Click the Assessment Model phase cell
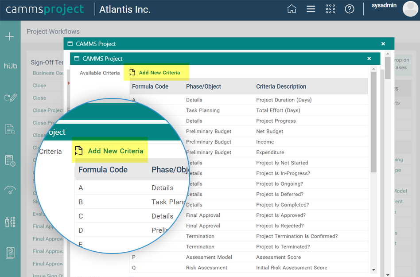 tap(209, 257)
